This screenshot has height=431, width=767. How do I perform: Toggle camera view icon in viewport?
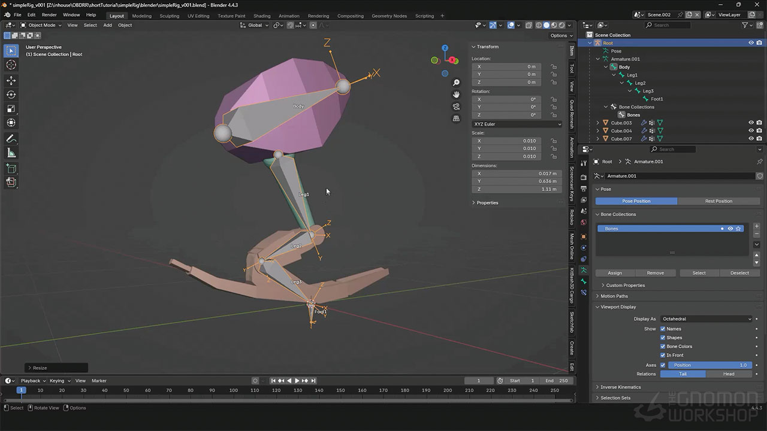coord(456,107)
